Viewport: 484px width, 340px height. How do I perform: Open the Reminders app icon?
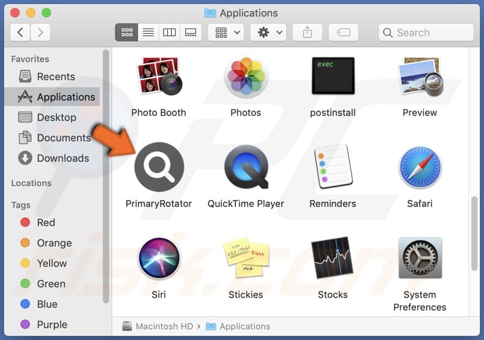(333, 166)
